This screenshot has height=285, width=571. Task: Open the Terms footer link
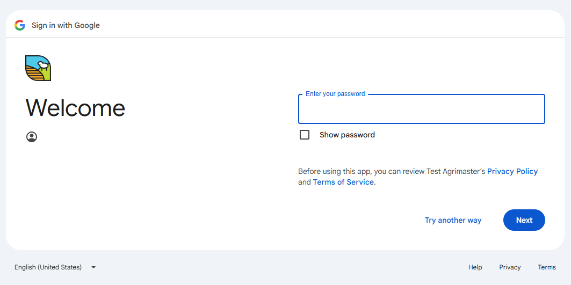(547, 267)
